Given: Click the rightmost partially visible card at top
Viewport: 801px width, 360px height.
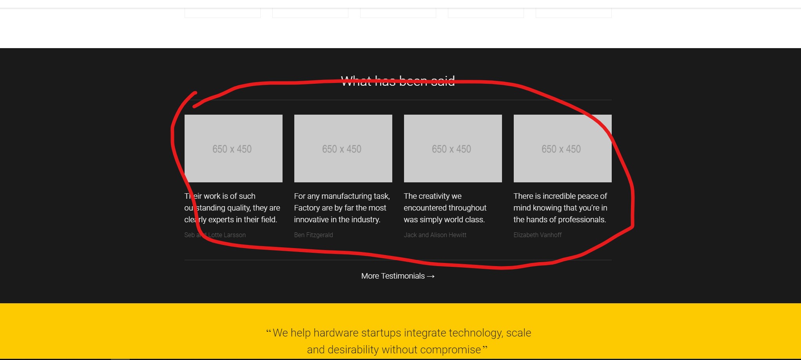Looking at the screenshot, I should pos(573,13).
